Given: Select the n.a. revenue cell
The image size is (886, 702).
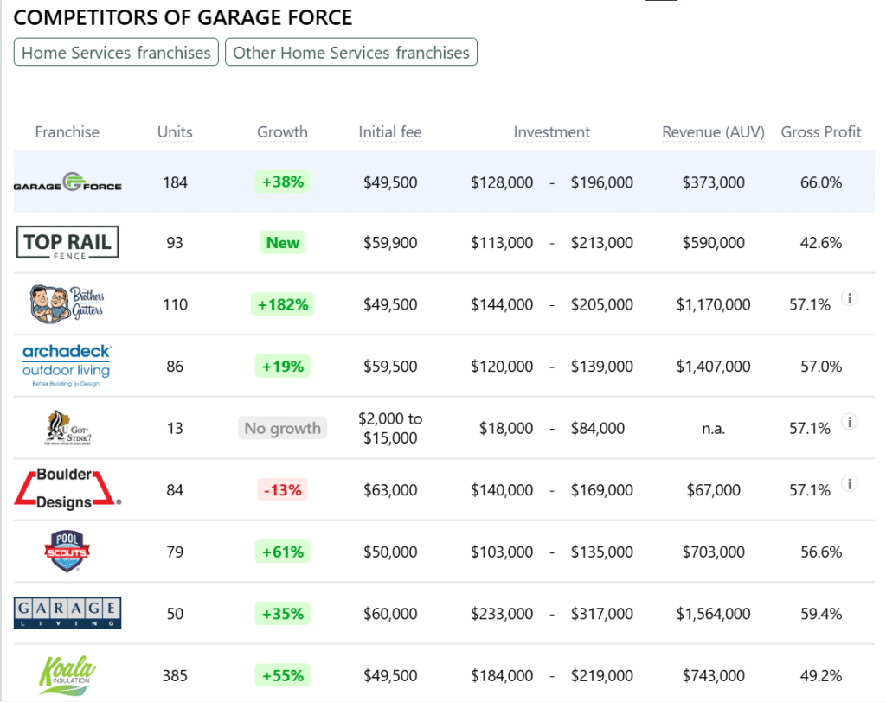Looking at the screenshot, I should [x=713, y=429].
